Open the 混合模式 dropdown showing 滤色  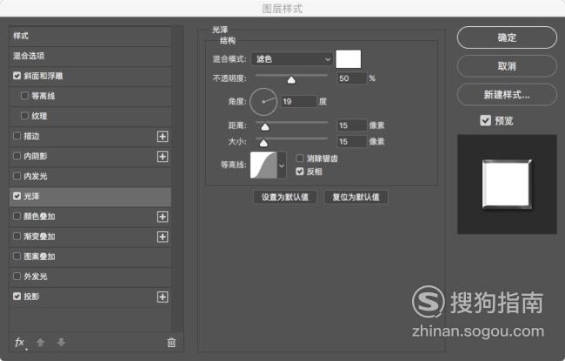pos(292,59)
